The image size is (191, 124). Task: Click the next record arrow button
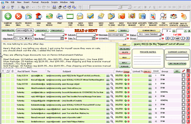pyautogui.click(x=182, y=38)
